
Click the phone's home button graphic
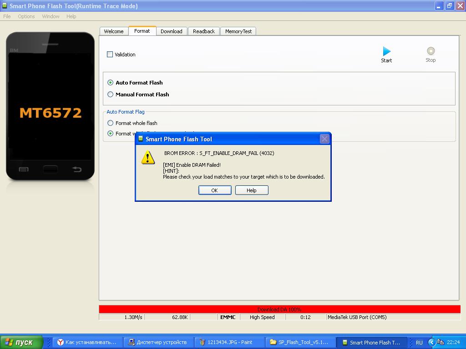(x=50, y=170)
